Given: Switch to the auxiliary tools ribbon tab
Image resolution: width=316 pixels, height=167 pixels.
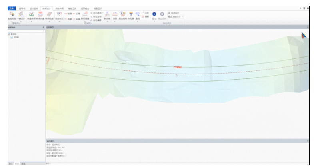Looking at the screenshot, I should [x=72, y=8].
